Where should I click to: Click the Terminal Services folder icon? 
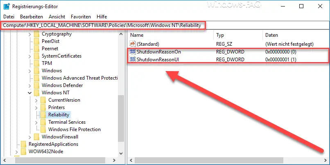[x=43, y=122]
